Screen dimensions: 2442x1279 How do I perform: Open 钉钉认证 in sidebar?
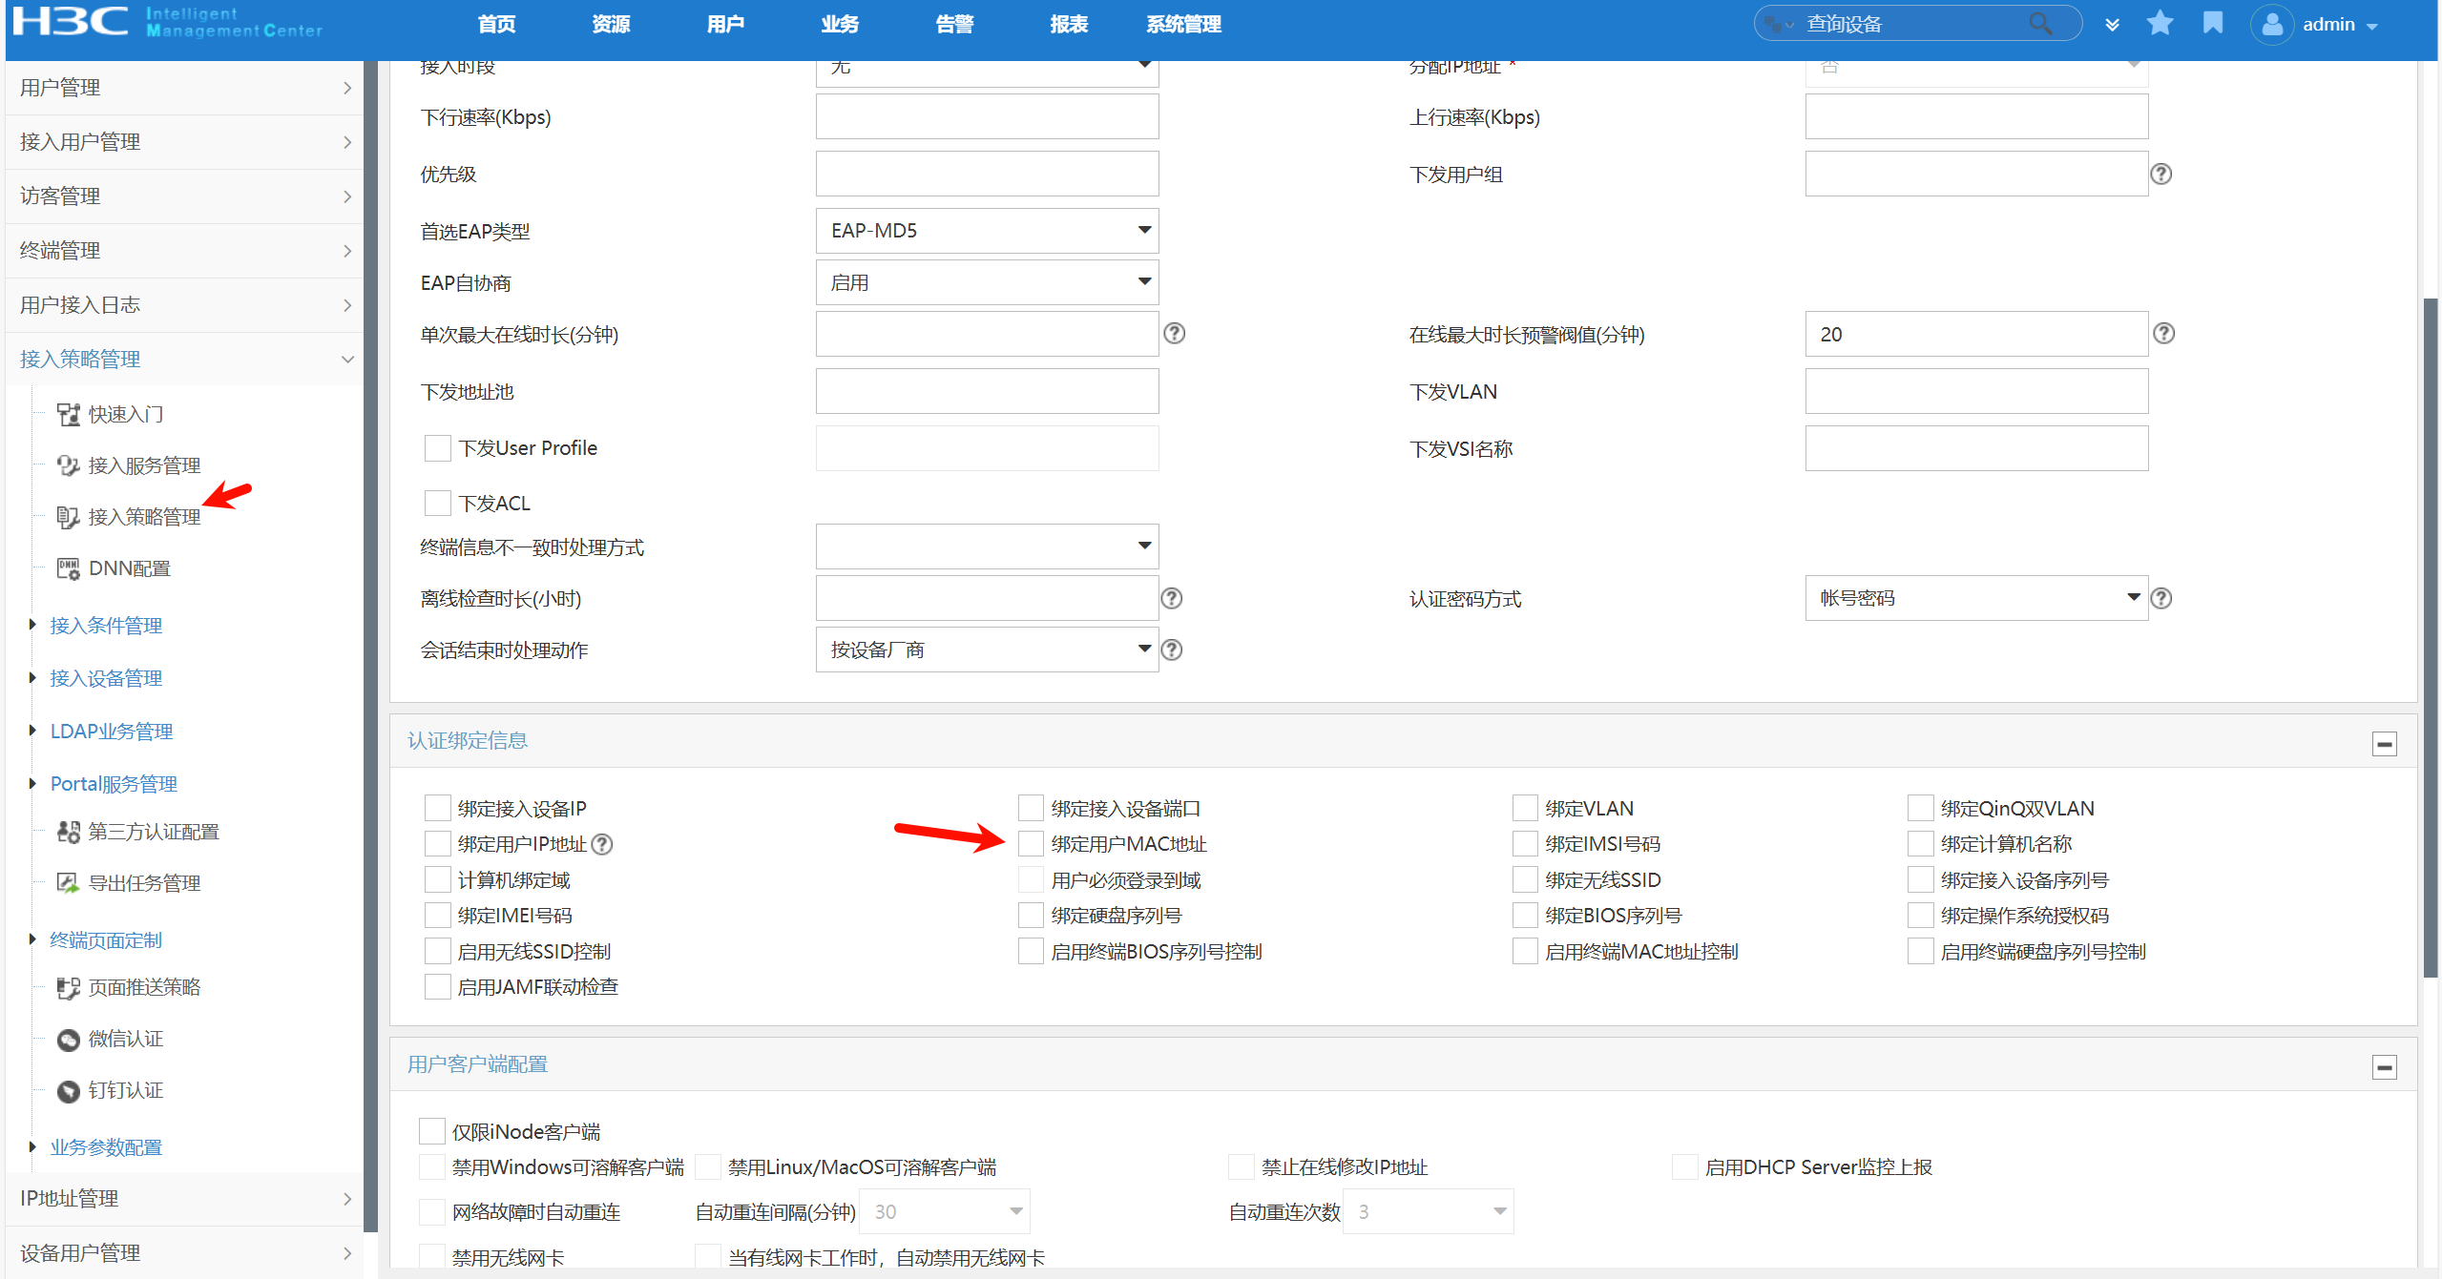[x=125, y=1090]
